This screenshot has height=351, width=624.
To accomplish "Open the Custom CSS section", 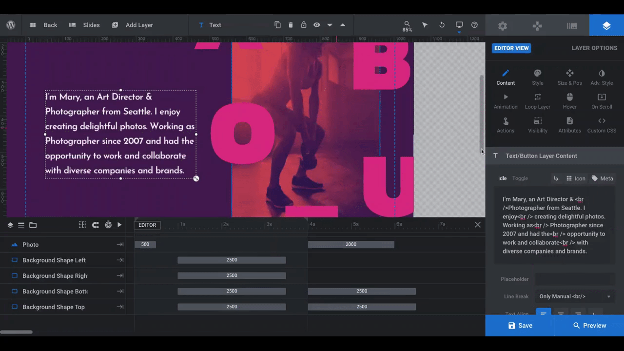I will click(x=602, y=125).
